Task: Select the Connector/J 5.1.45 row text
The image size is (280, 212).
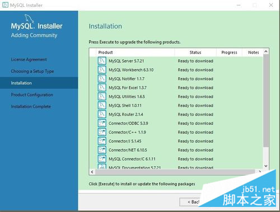Action: 125,141
